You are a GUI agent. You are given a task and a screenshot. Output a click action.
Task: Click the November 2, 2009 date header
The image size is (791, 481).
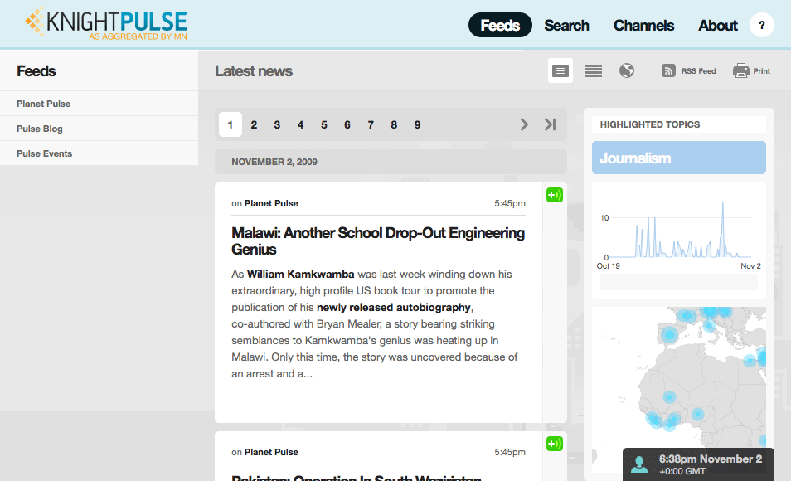(391, 162)
